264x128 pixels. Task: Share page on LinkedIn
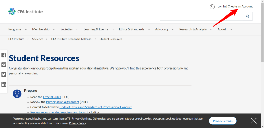point(4,84)
